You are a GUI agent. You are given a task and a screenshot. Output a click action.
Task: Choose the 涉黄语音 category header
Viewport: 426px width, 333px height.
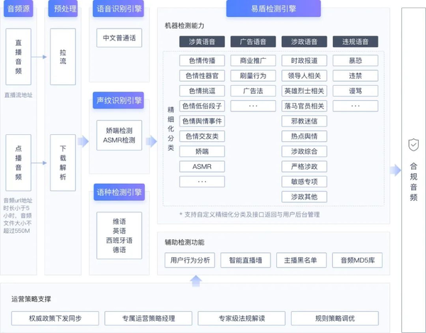tap(203, 42)
